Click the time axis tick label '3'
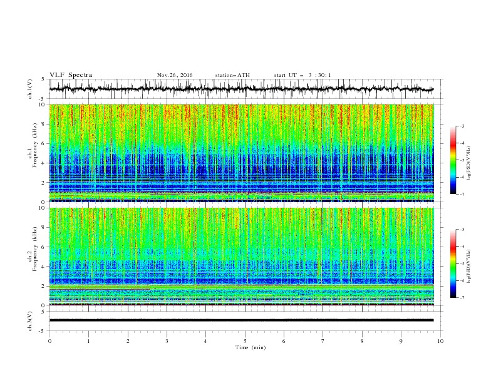 coord(167,341)
